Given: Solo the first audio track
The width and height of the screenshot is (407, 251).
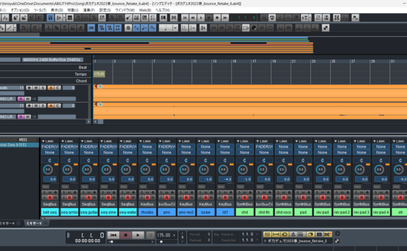Looking at the screenshot, I should tap(43, 87).
